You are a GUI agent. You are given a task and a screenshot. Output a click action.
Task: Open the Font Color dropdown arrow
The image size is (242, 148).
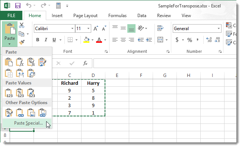pos(105,40)
